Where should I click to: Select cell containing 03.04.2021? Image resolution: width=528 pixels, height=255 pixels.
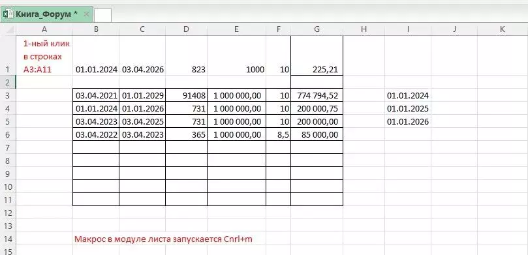click(x=96, y=95)
